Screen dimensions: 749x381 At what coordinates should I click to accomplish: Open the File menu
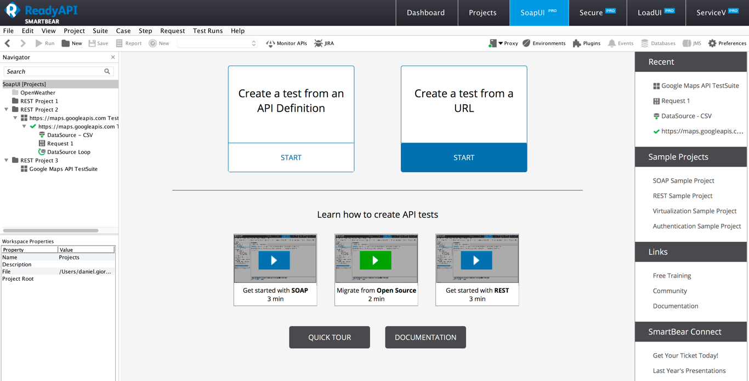click(8, 31)
